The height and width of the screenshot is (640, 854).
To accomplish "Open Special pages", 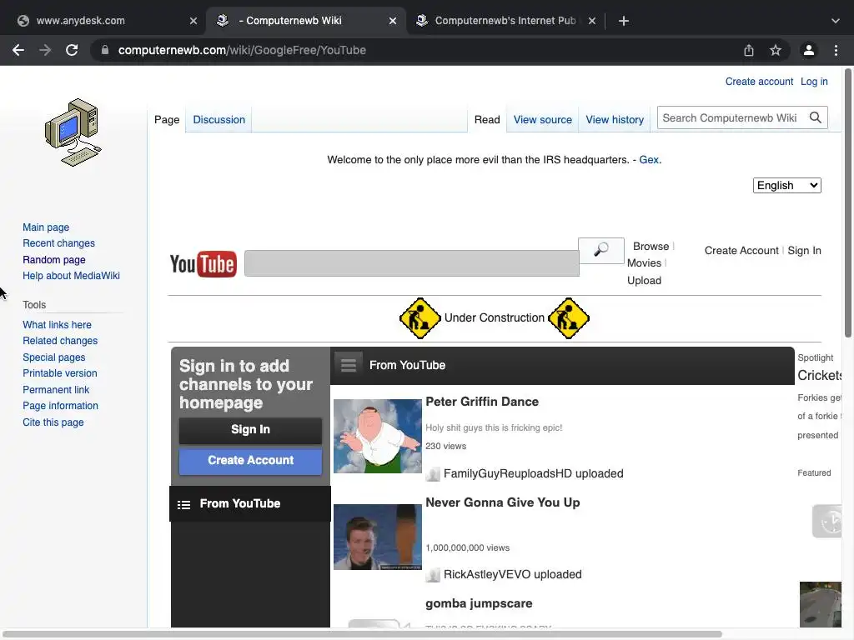I will click(x=54, y=357).
